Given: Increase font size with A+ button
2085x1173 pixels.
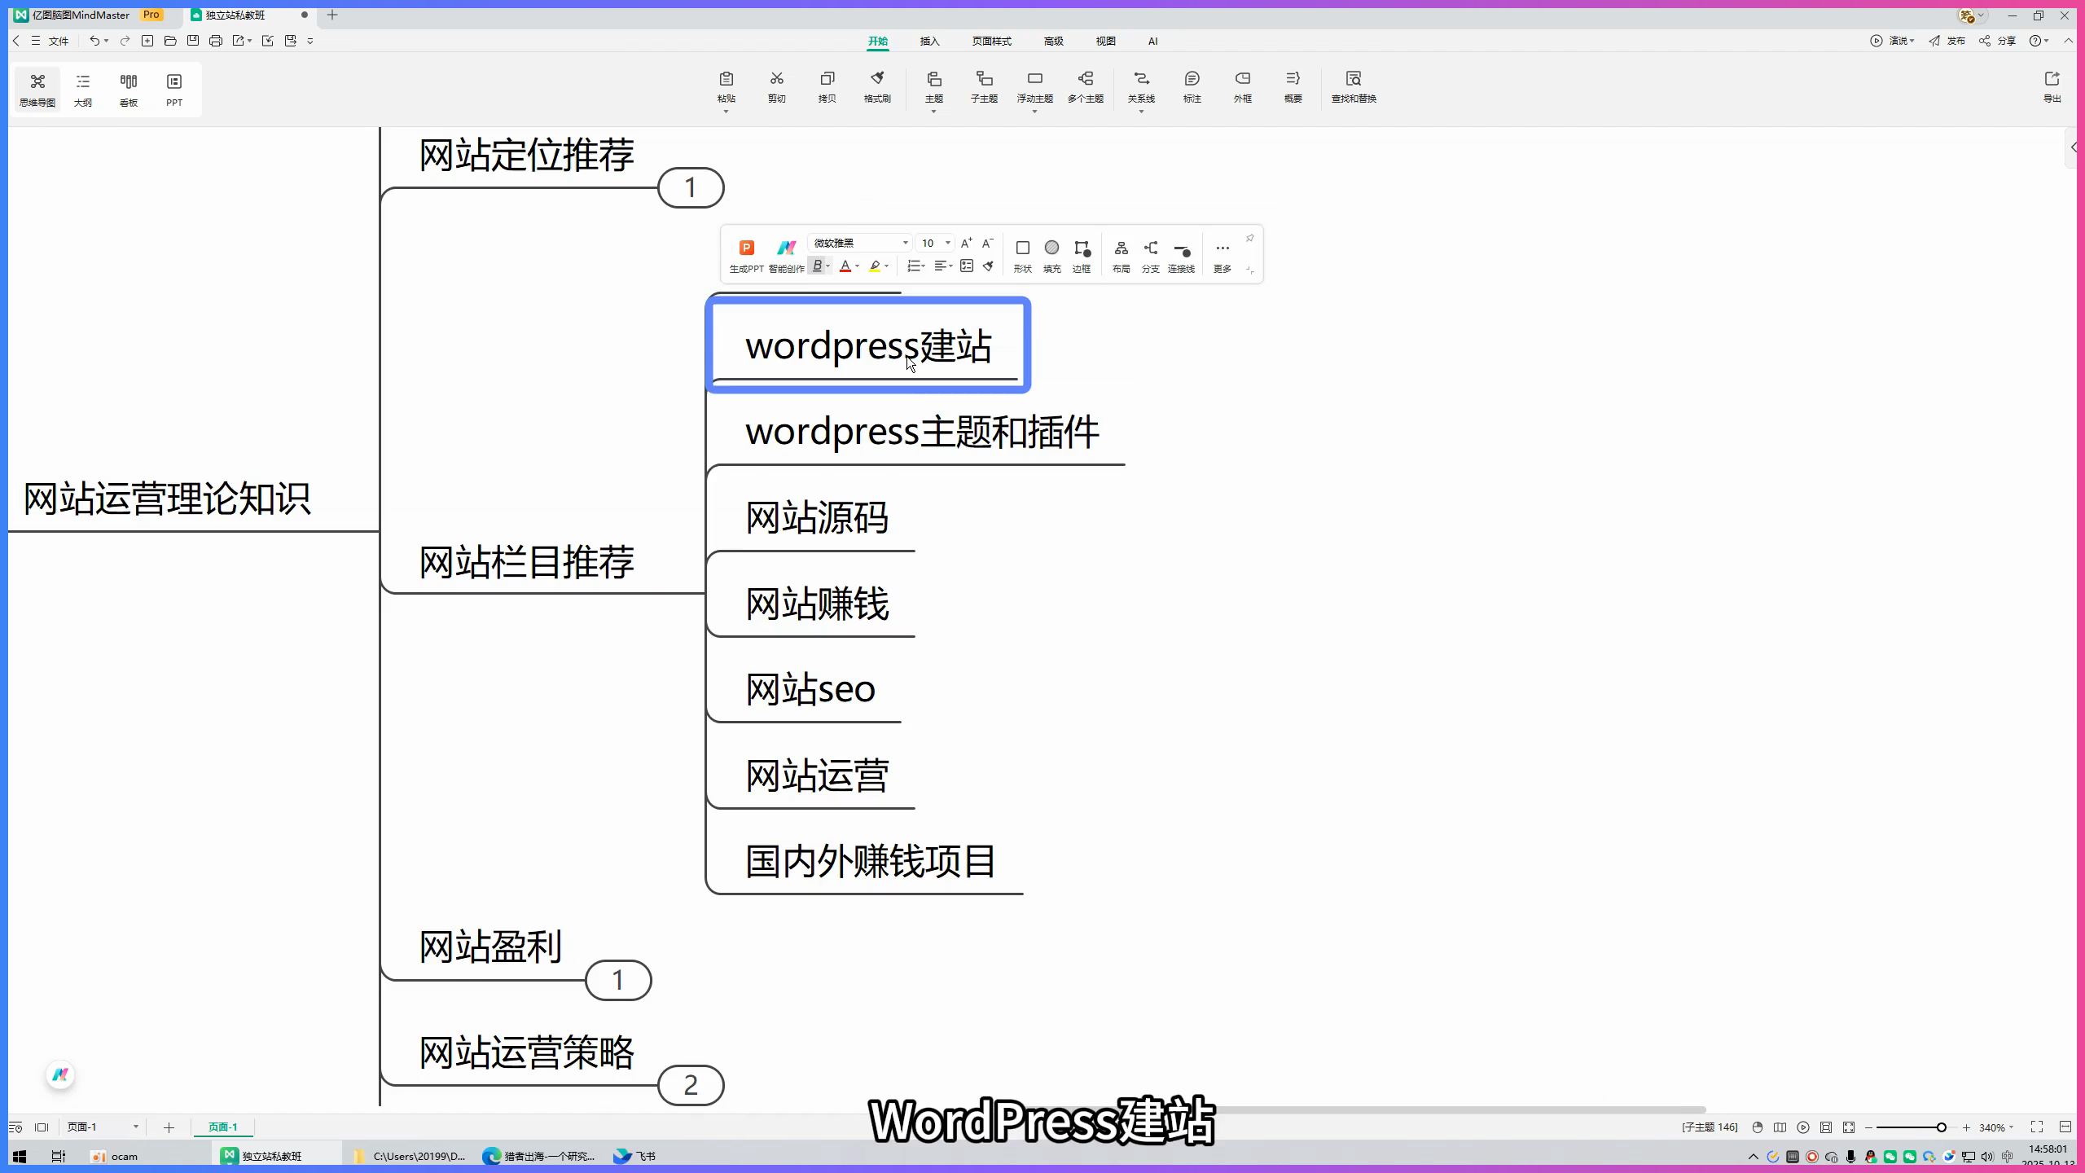Looking at the screenshot, I should click(966, 243).
